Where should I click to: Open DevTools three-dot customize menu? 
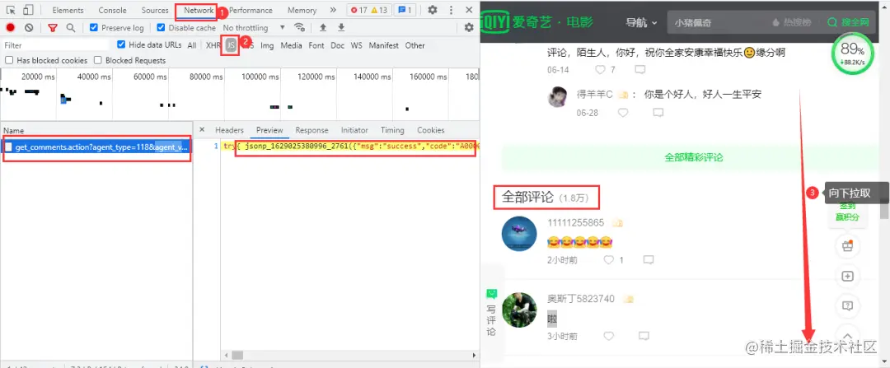point(452,10)
